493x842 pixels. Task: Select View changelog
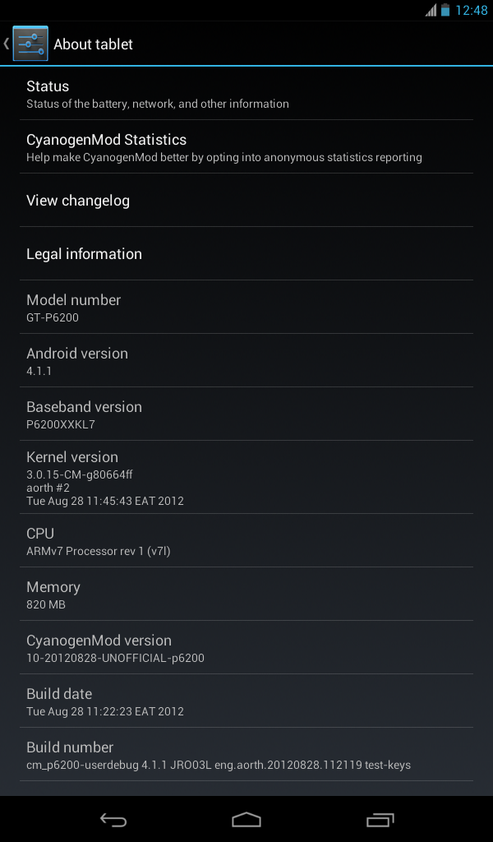[246, 201]
